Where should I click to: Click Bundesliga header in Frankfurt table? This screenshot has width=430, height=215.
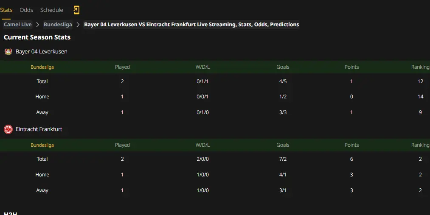click(x=42, y=145)
